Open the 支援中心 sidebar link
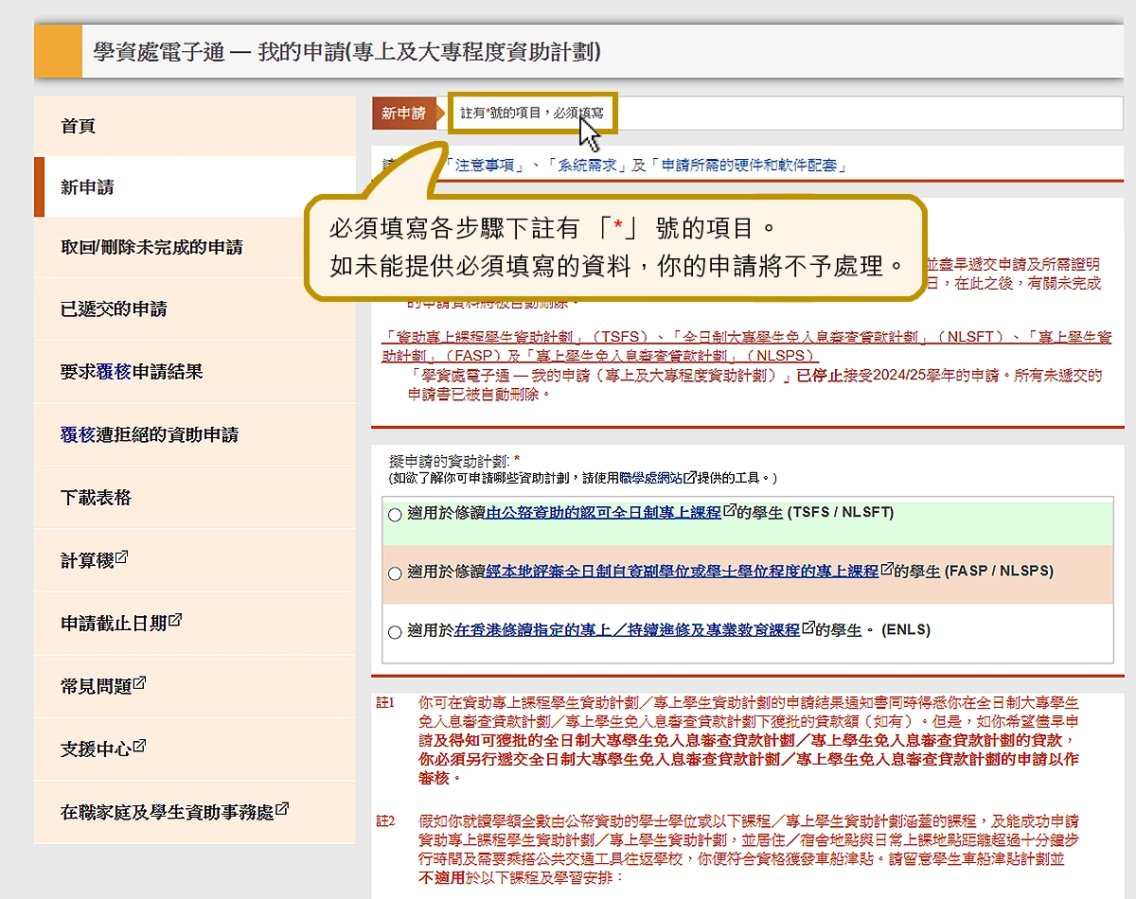Image resolution: width=1136 pixels, height=899 pixels. point(195,749)
